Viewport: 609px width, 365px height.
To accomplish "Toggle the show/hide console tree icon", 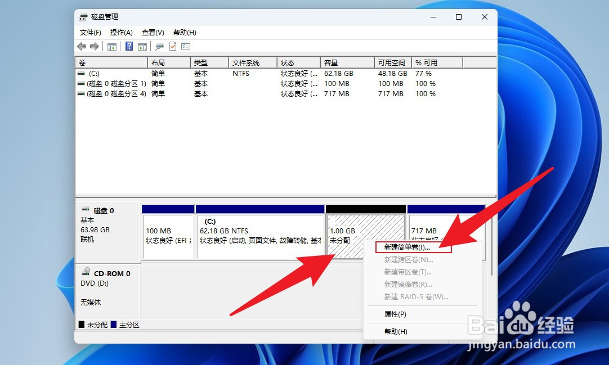I will tap(112, 47).
